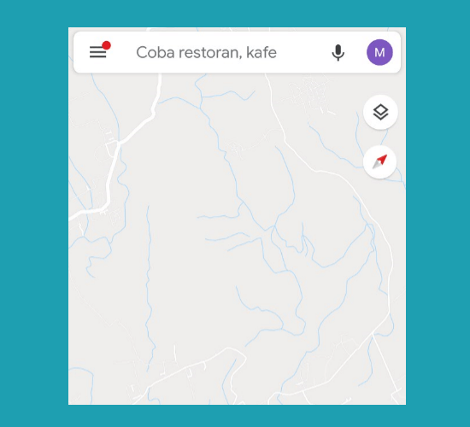Viewport: 470px width, 427px height.
Task: Select the building cluster below the avatar
Action: (x=310, y=91)
